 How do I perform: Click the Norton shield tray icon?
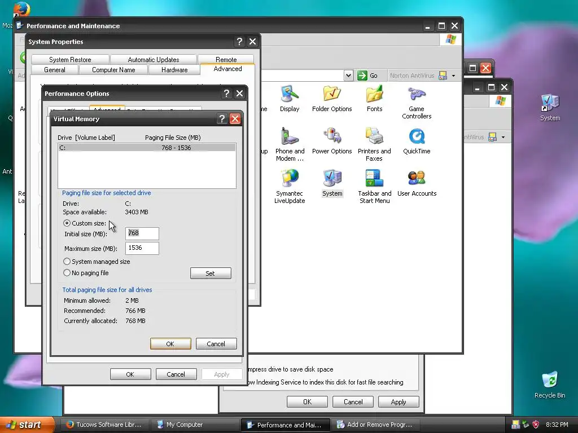pyautogui.click(x=536, y=425)
